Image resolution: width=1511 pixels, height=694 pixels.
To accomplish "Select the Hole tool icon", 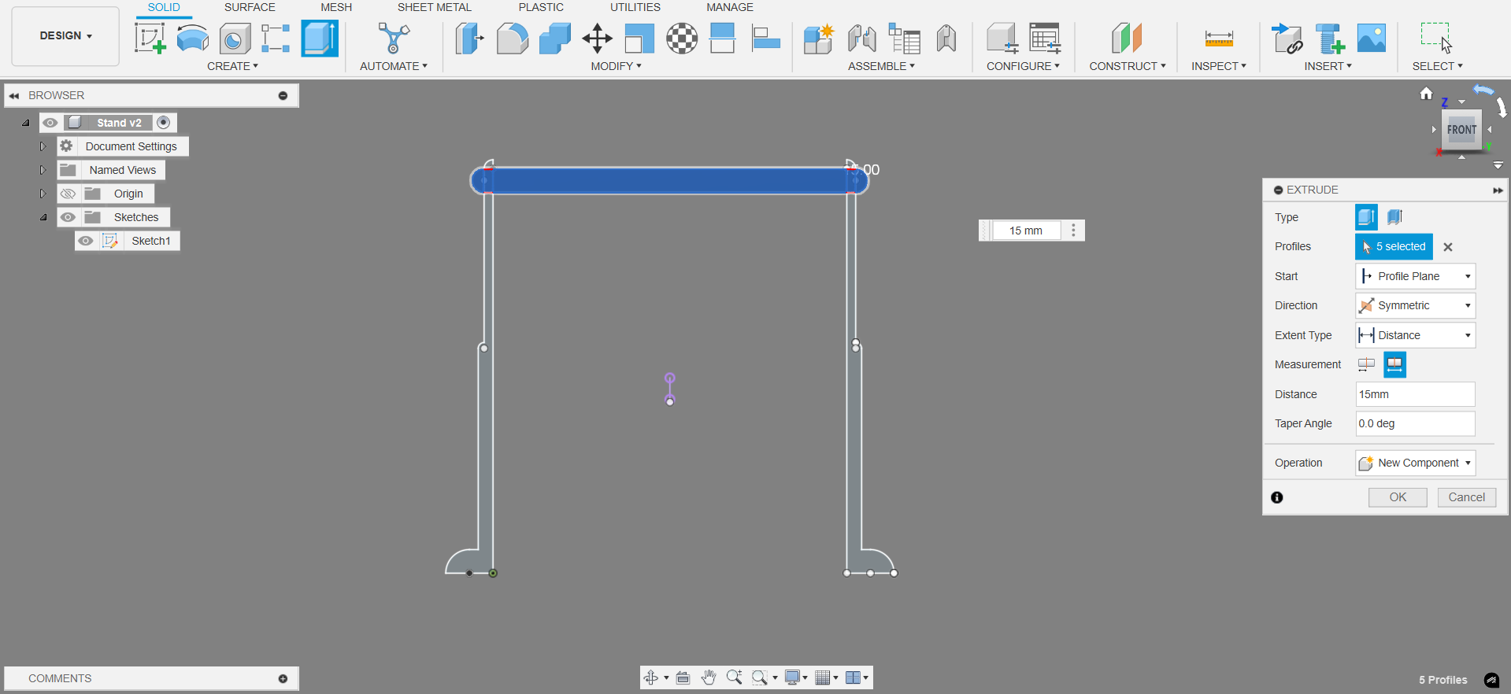I will coord(235,38).
